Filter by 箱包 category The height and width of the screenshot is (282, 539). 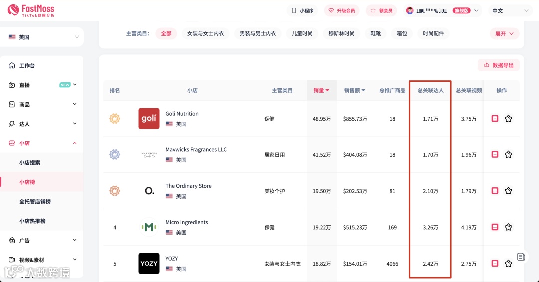point(402,33)
